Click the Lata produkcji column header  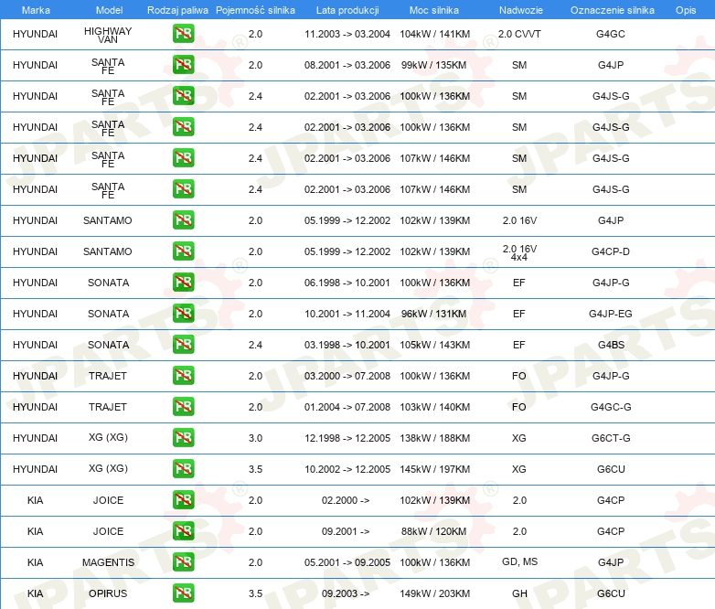pyautogui.click(x=347, y=10)
